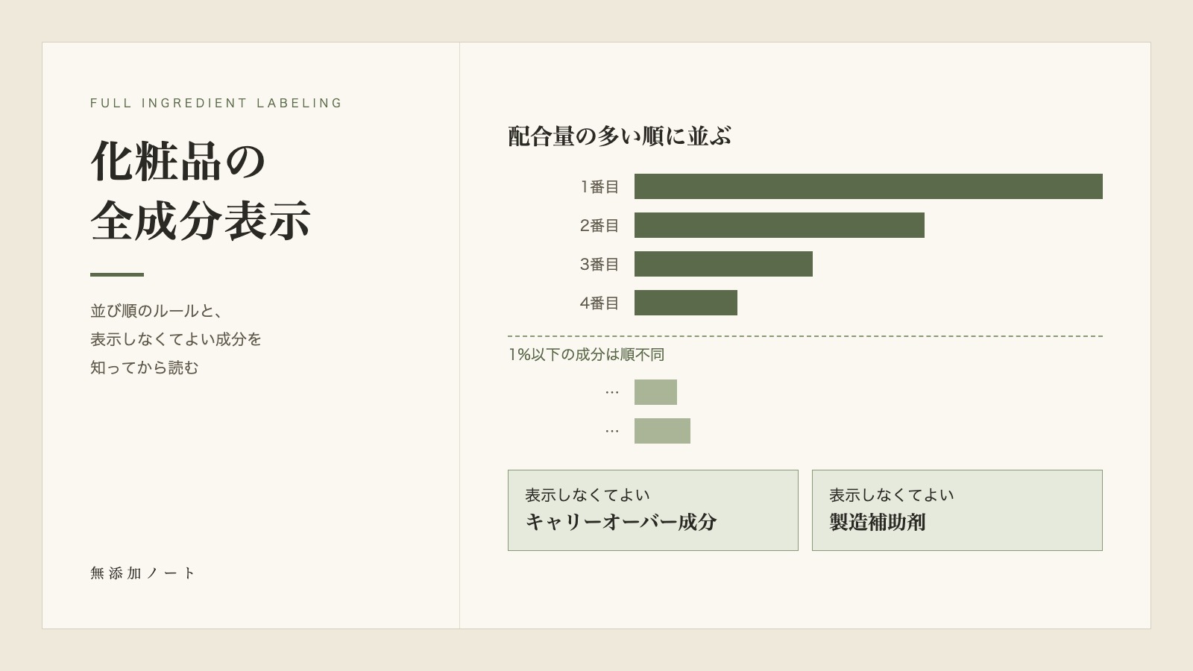The height and width of the screenshot is (671, 1193).
Task: Click the 1番目 row label
Action: [x=599, y=186]
